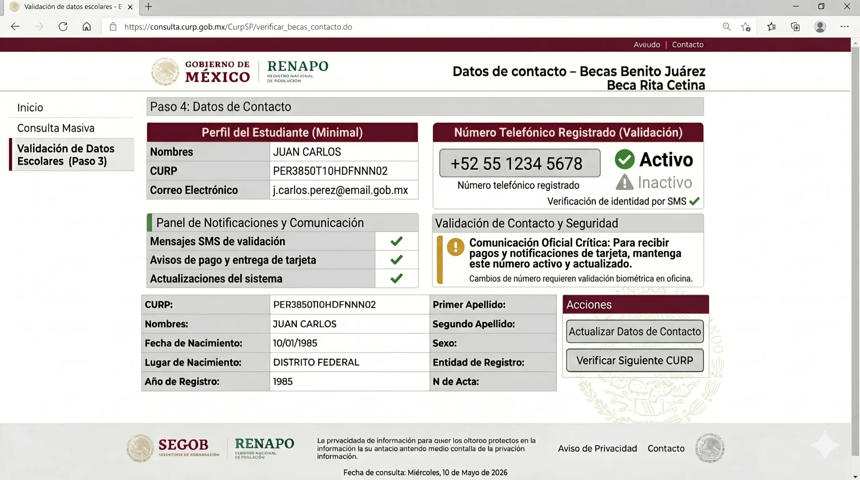Click the Inactivo warning triangle icon
Screen dimensions: 860x480
tap(625, 182)
